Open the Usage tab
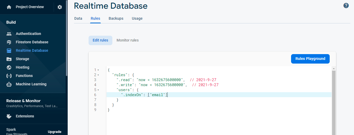The width and height of the screenshot is (354, 135). (137, 18)
